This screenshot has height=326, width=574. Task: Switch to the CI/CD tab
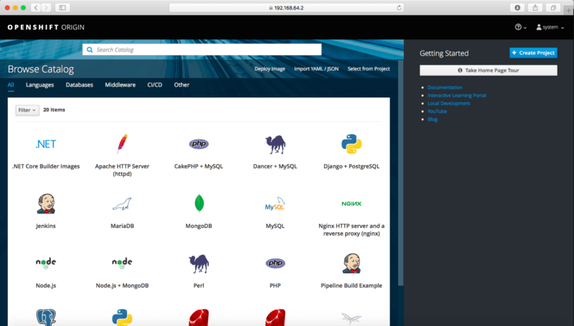pos(154,85)
